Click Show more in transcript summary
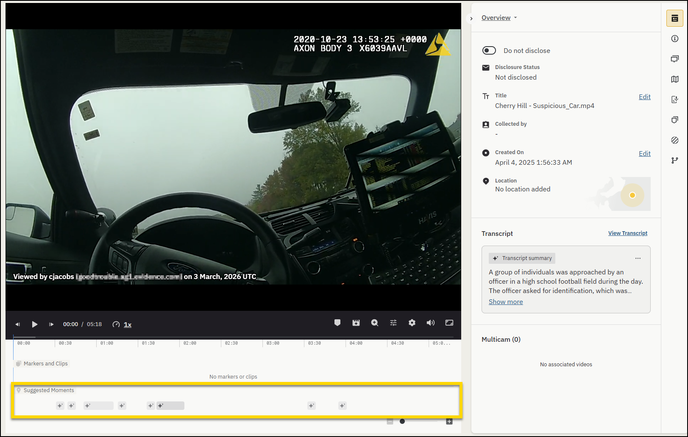 coord(506,302)
